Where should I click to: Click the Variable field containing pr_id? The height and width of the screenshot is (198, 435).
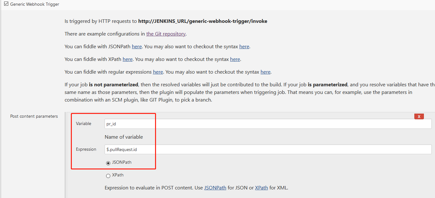268,124
